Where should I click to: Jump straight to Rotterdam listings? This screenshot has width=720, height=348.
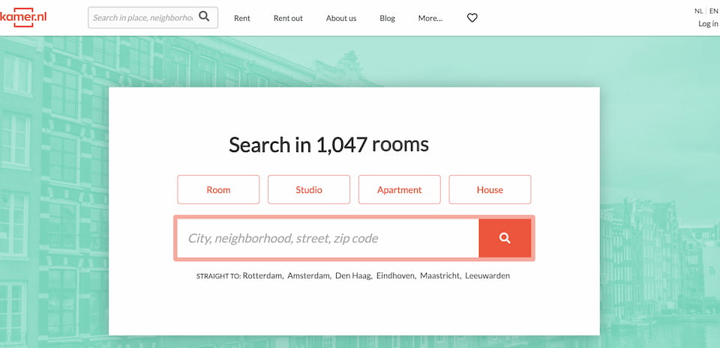[x=262, y=276]
